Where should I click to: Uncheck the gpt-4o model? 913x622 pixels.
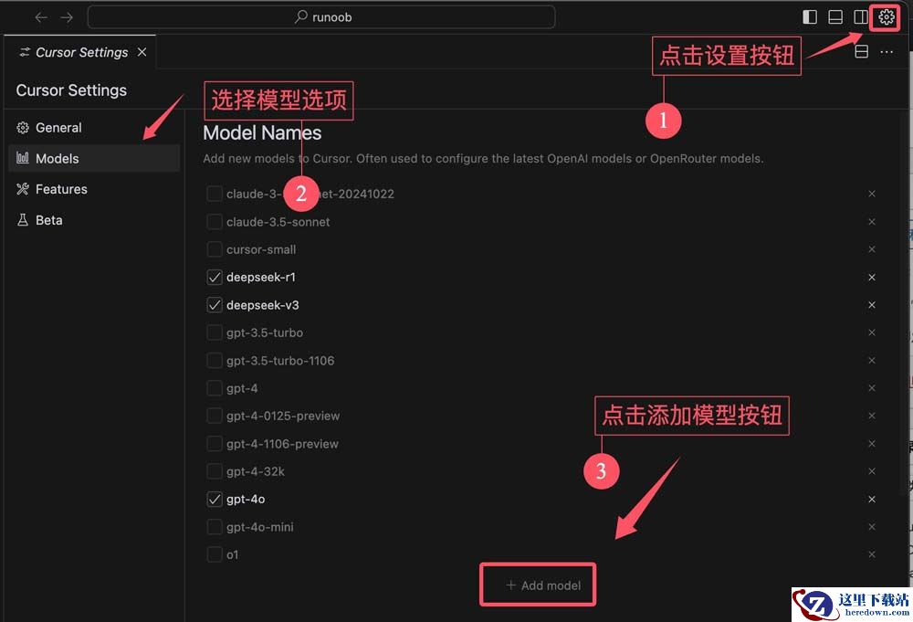[215, 499]
